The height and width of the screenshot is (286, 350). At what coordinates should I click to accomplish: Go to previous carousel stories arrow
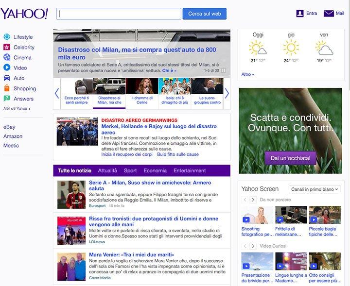point(57,93)
